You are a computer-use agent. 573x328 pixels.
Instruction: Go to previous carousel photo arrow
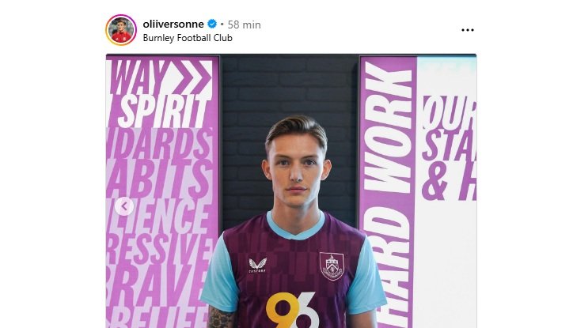(124, 206)
